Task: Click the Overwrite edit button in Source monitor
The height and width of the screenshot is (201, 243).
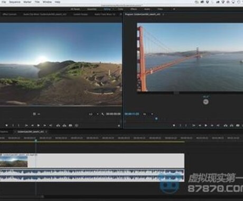Action: (64, 125)
